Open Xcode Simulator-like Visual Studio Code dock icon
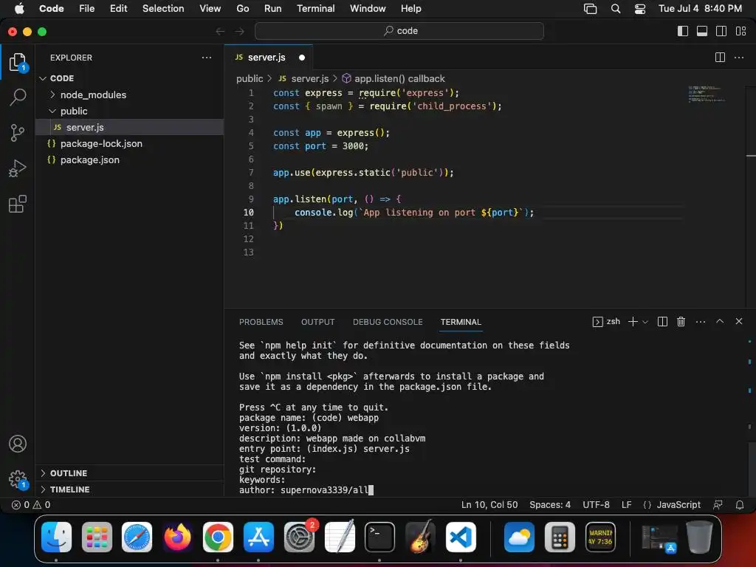Image resolution: width=756 pixels, height=567 pixels. (461, 537)
